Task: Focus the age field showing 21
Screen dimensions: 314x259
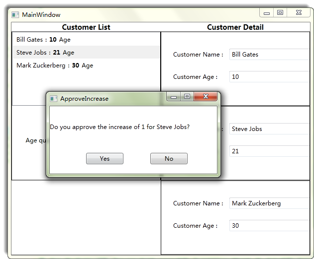Action: (270, 151)
